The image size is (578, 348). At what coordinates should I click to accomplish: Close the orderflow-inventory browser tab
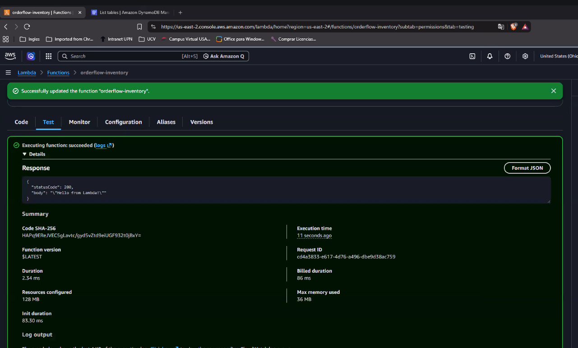point(80,12)
